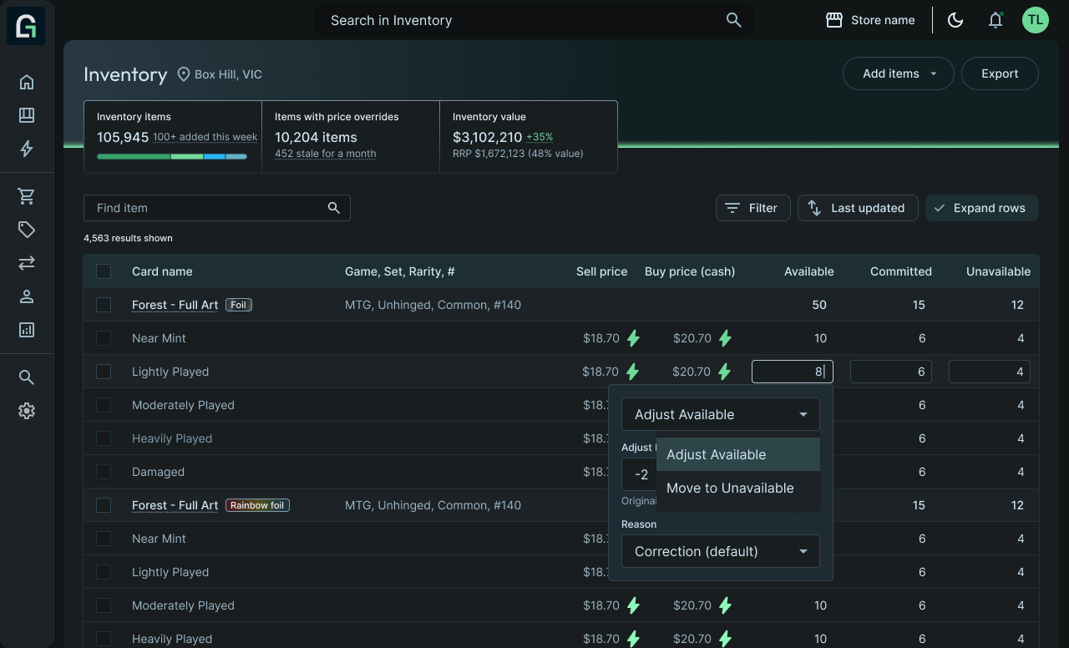Expand the Reason Correction (default) dropdown

click(720, 551)
